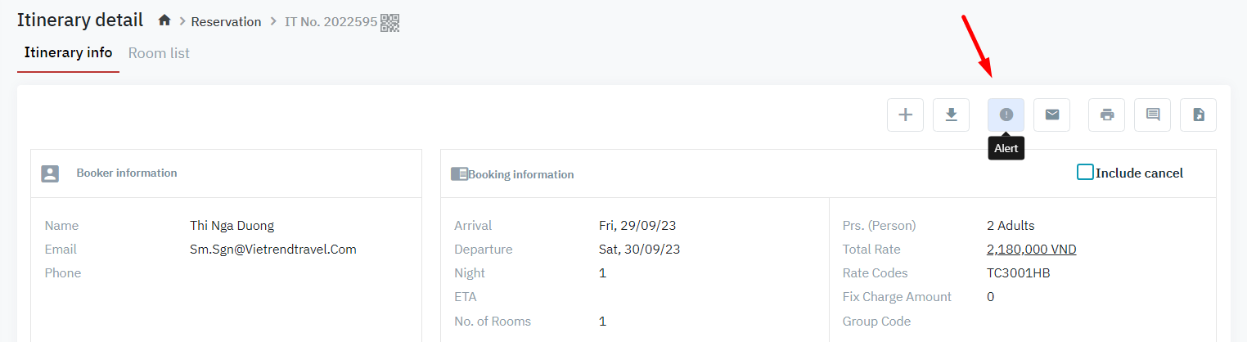
Task: Click the plus (add) toolbar button
Action: pyautogui.click(x=905, y=115)
